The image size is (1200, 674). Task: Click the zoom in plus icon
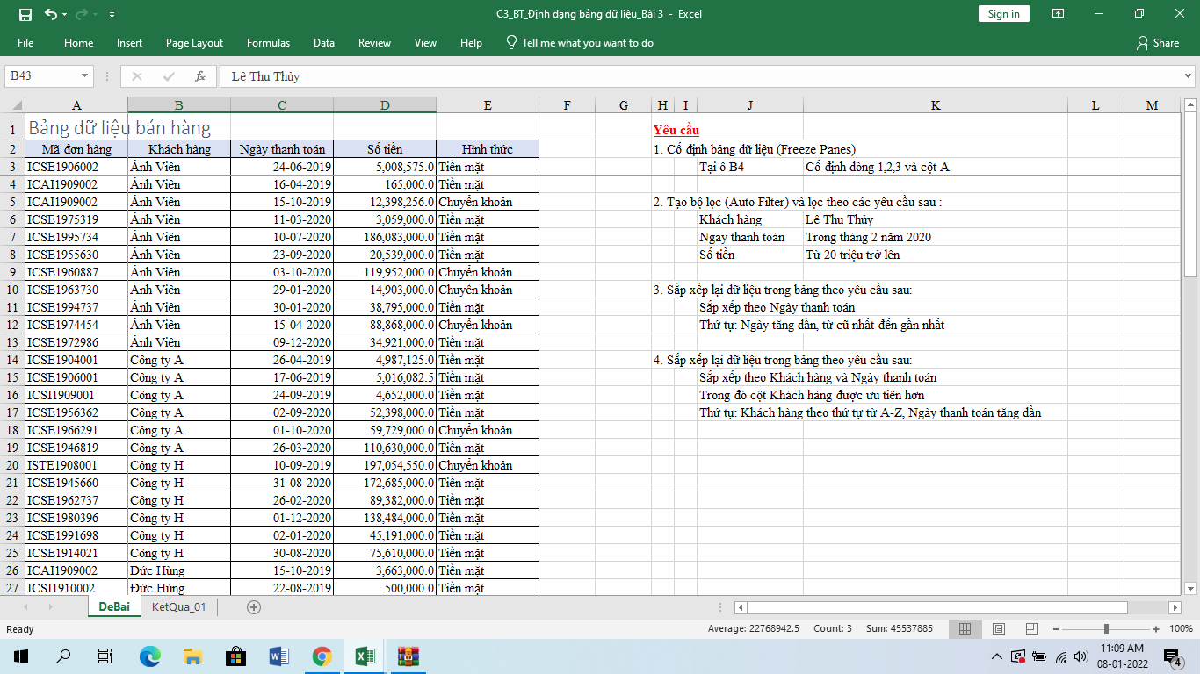click(1155, 629)
